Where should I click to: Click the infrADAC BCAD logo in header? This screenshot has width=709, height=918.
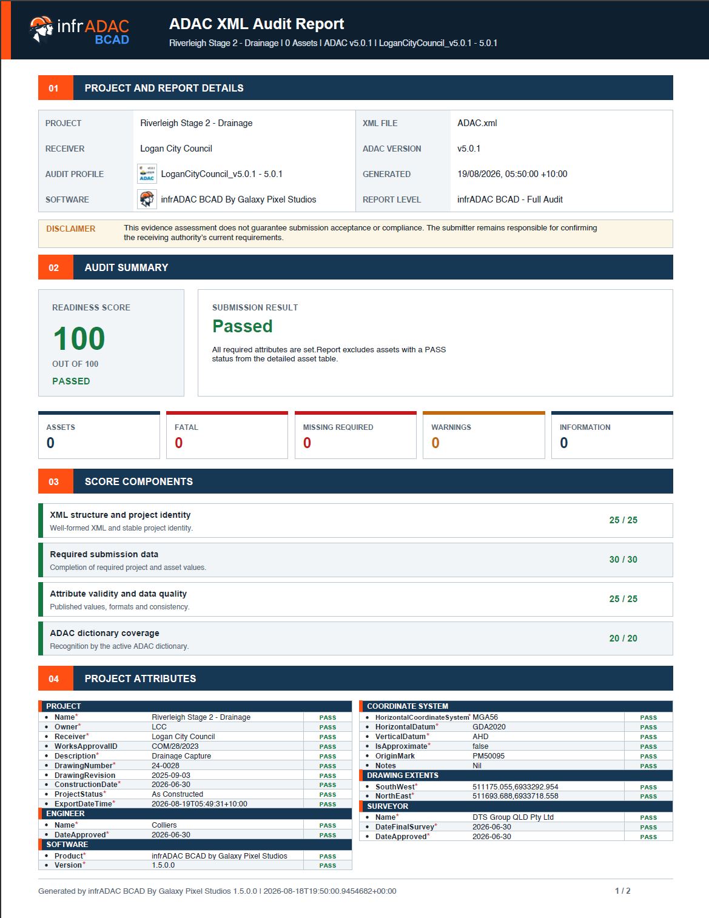point(79,30)
